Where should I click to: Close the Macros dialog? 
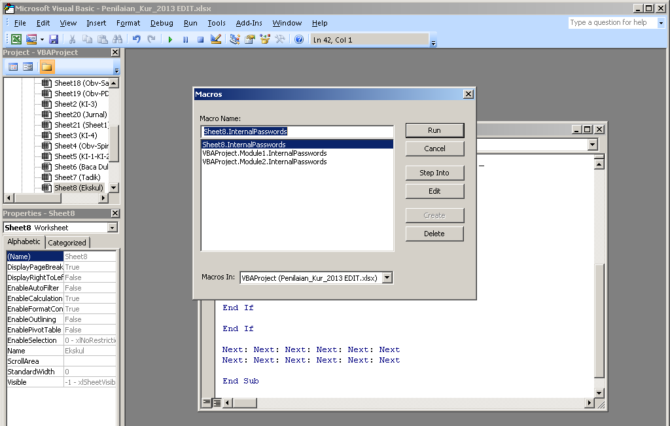tap(468, 94)
